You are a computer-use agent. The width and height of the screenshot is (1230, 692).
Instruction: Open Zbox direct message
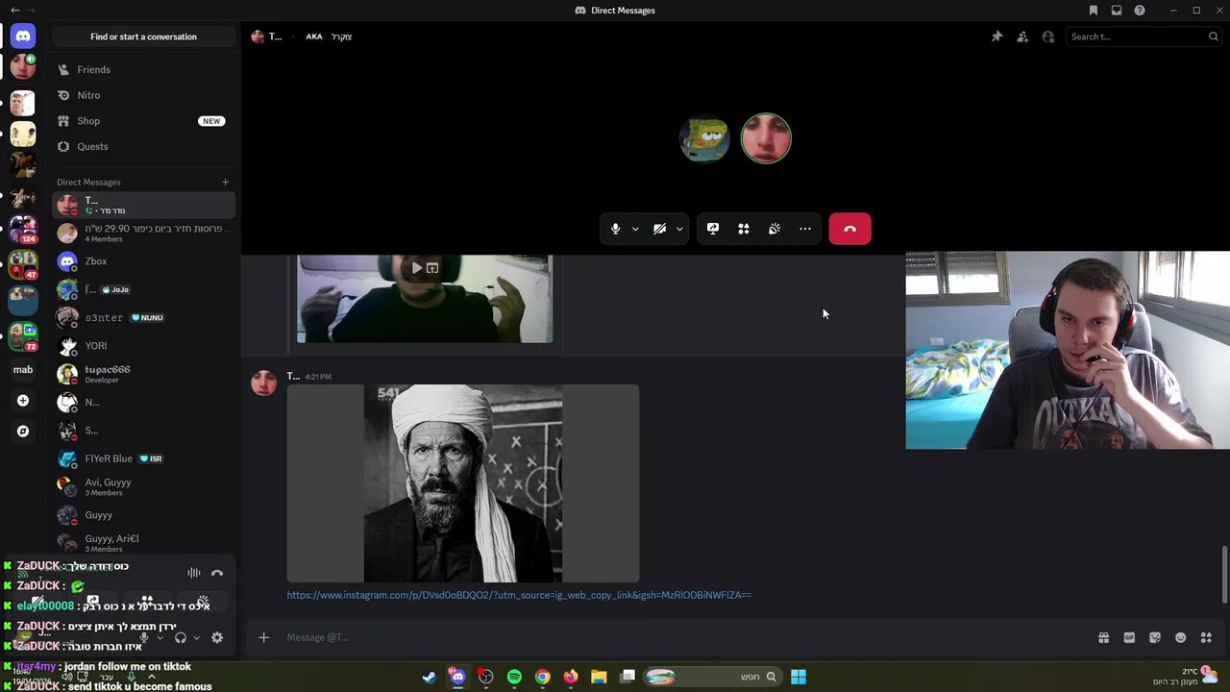(x=143, y=261)
